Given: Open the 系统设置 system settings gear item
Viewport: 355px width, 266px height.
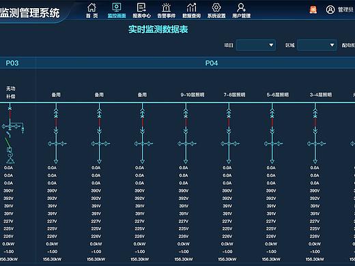Looking at the screenshot, I should (216, 10).
